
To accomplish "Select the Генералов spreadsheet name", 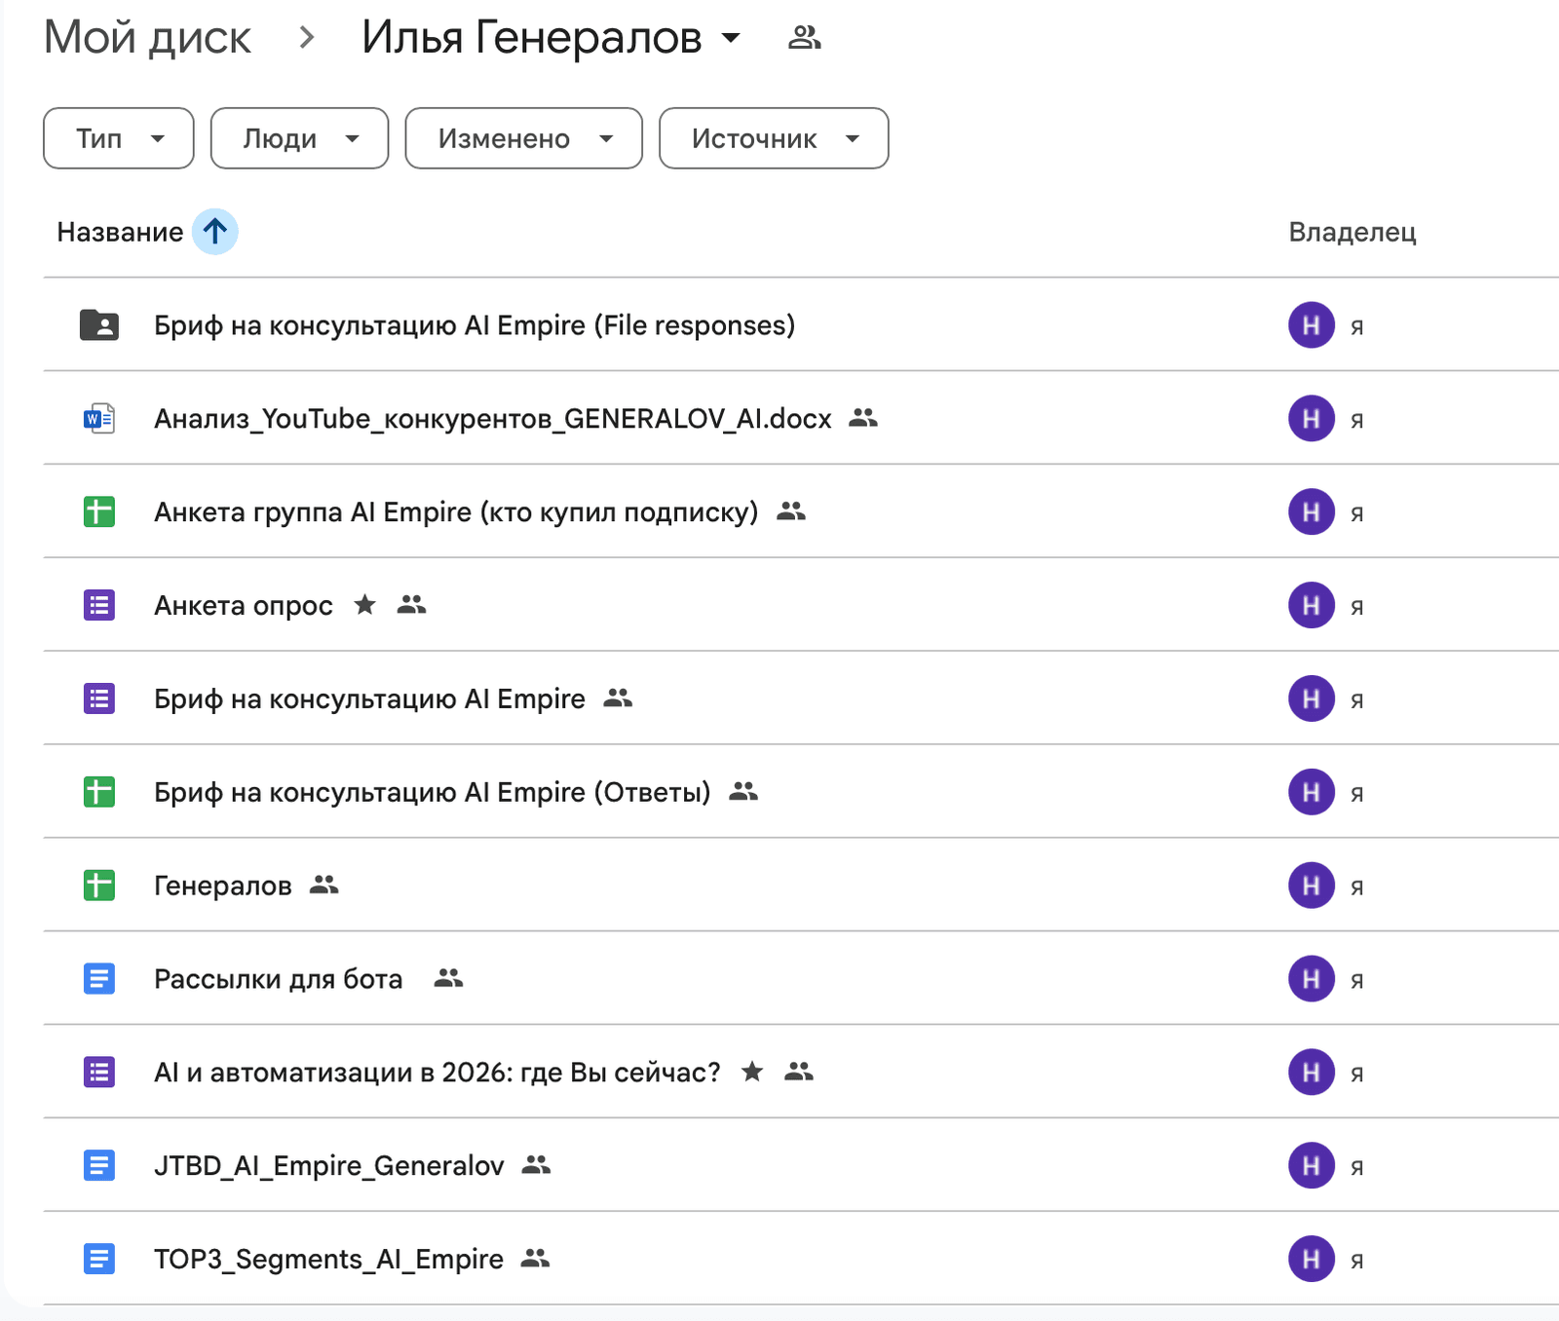I will pyautogui.click(x=223, y=886).
